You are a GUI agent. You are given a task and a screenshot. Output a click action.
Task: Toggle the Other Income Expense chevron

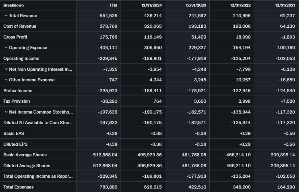tap(6, 80)
